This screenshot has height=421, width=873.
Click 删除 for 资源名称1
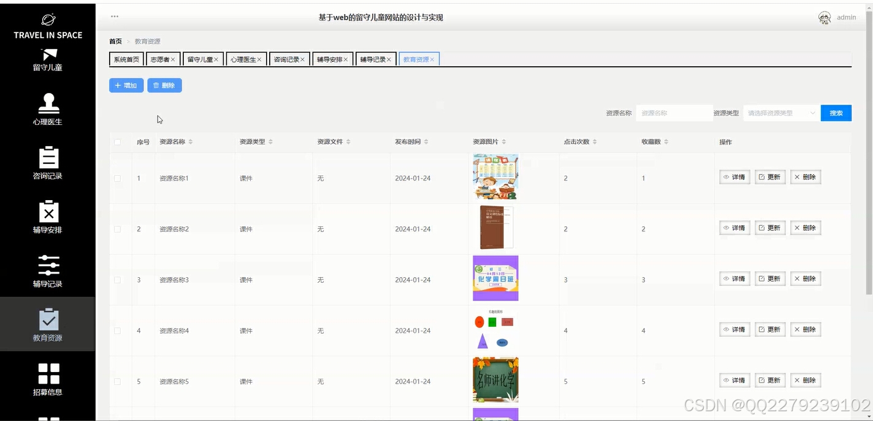coord(806,177)
